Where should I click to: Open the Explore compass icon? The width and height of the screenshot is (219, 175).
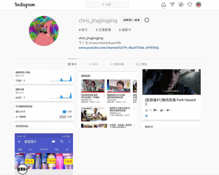[181, 5]
